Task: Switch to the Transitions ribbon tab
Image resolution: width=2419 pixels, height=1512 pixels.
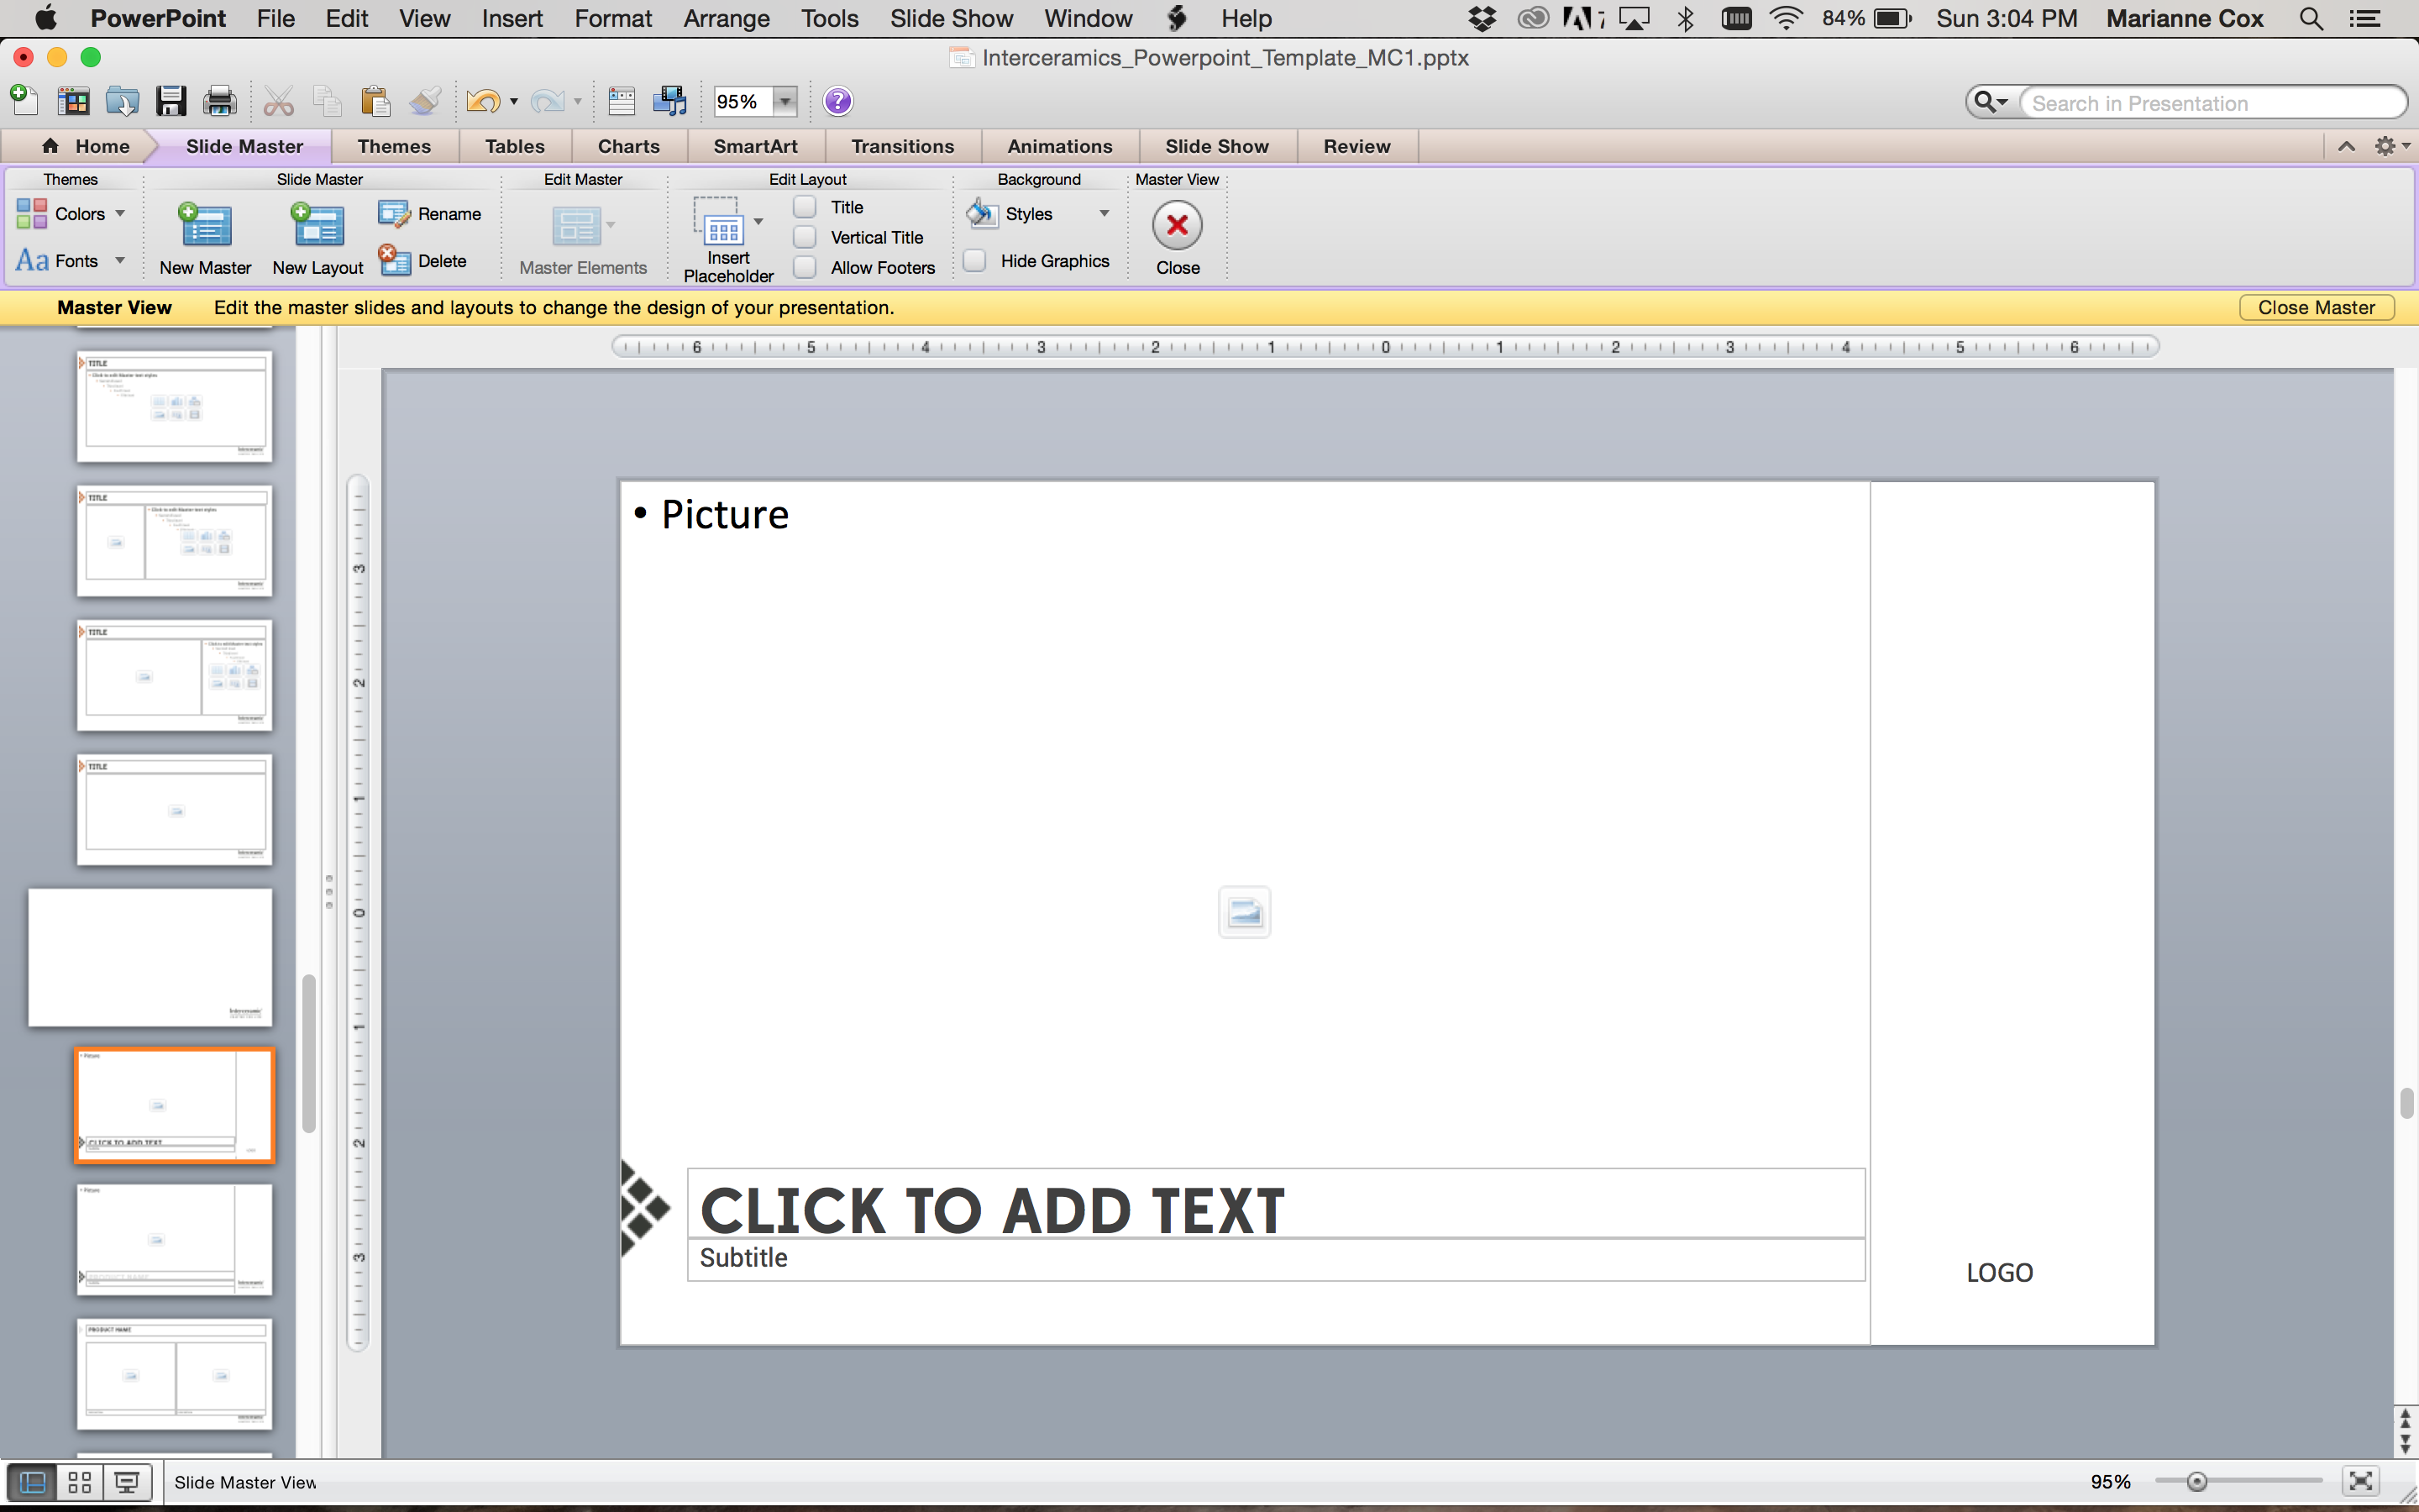Action: click(901, 146)
